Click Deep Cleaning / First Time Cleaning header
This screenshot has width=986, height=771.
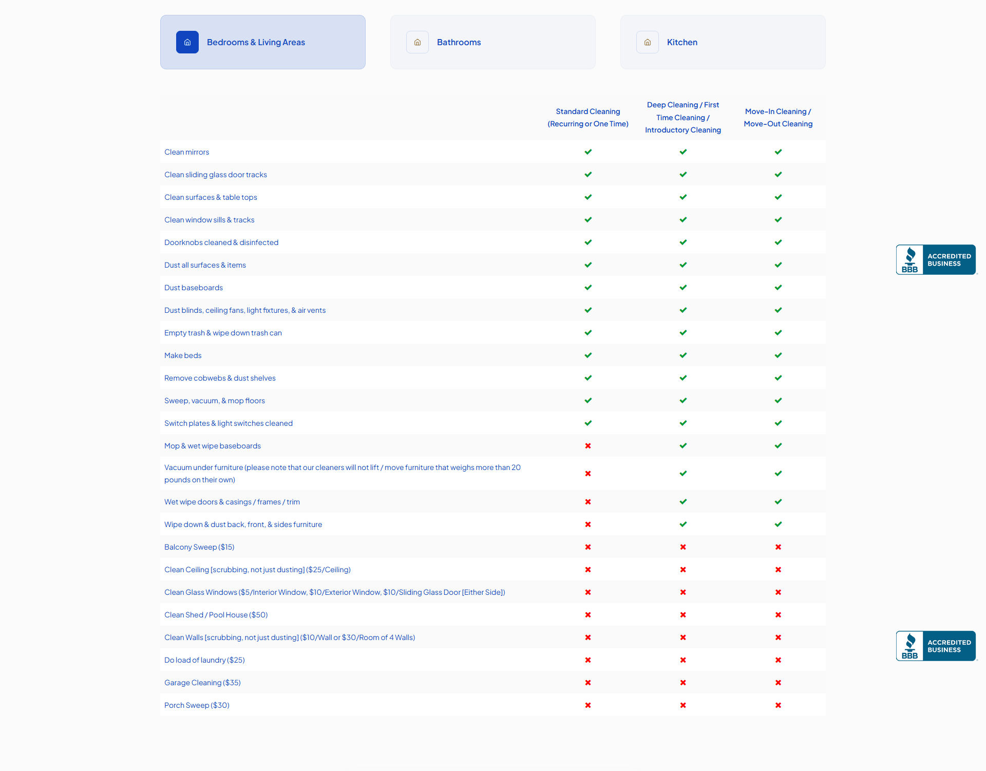tap(683, 118)
